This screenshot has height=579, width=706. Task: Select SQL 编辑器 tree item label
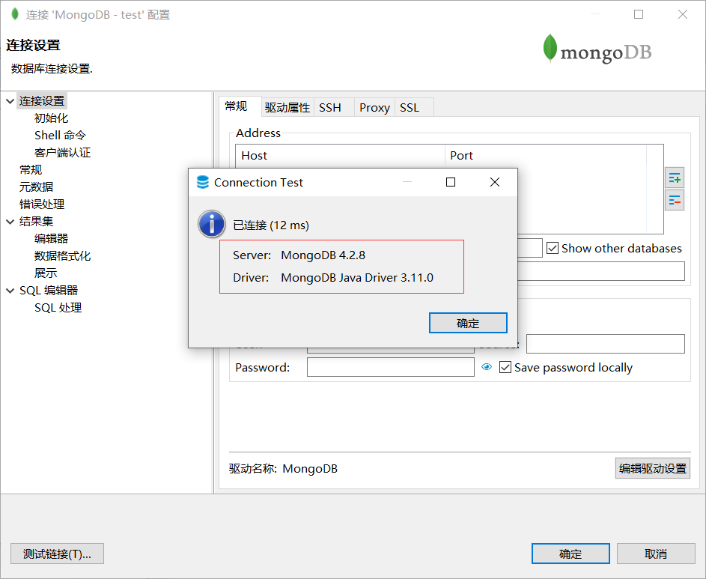point(49,291)
